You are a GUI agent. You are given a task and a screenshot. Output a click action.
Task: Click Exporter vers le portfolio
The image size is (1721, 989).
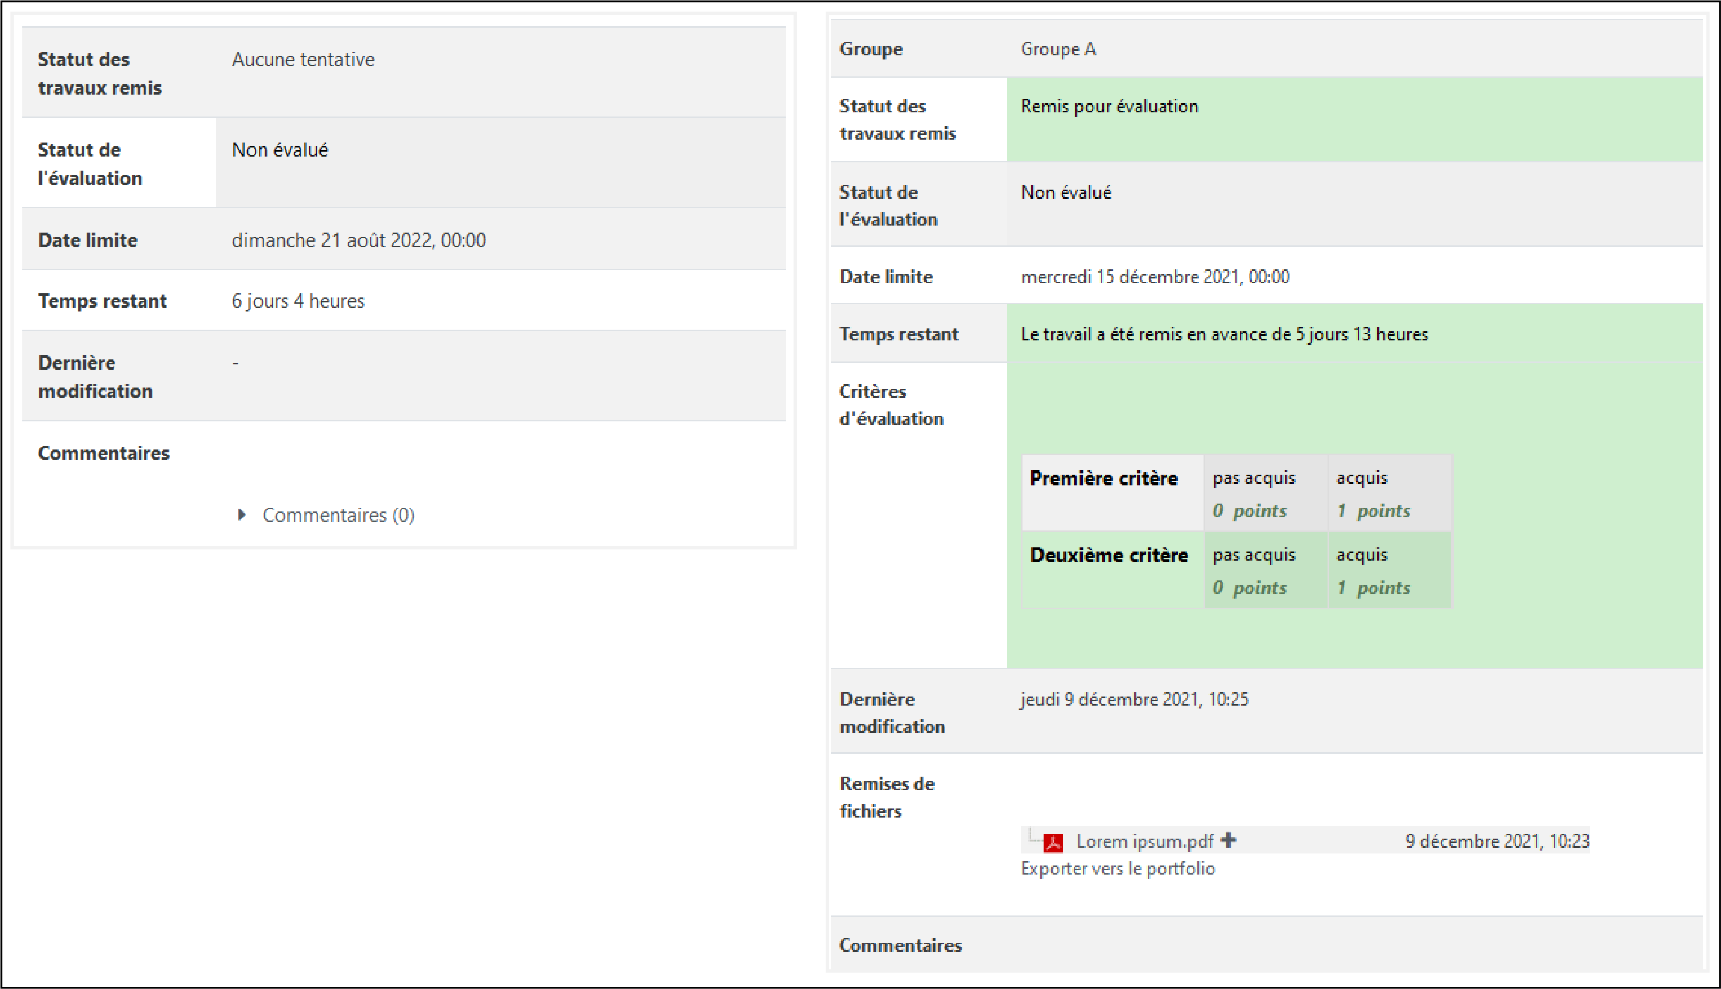[1118, 869]
